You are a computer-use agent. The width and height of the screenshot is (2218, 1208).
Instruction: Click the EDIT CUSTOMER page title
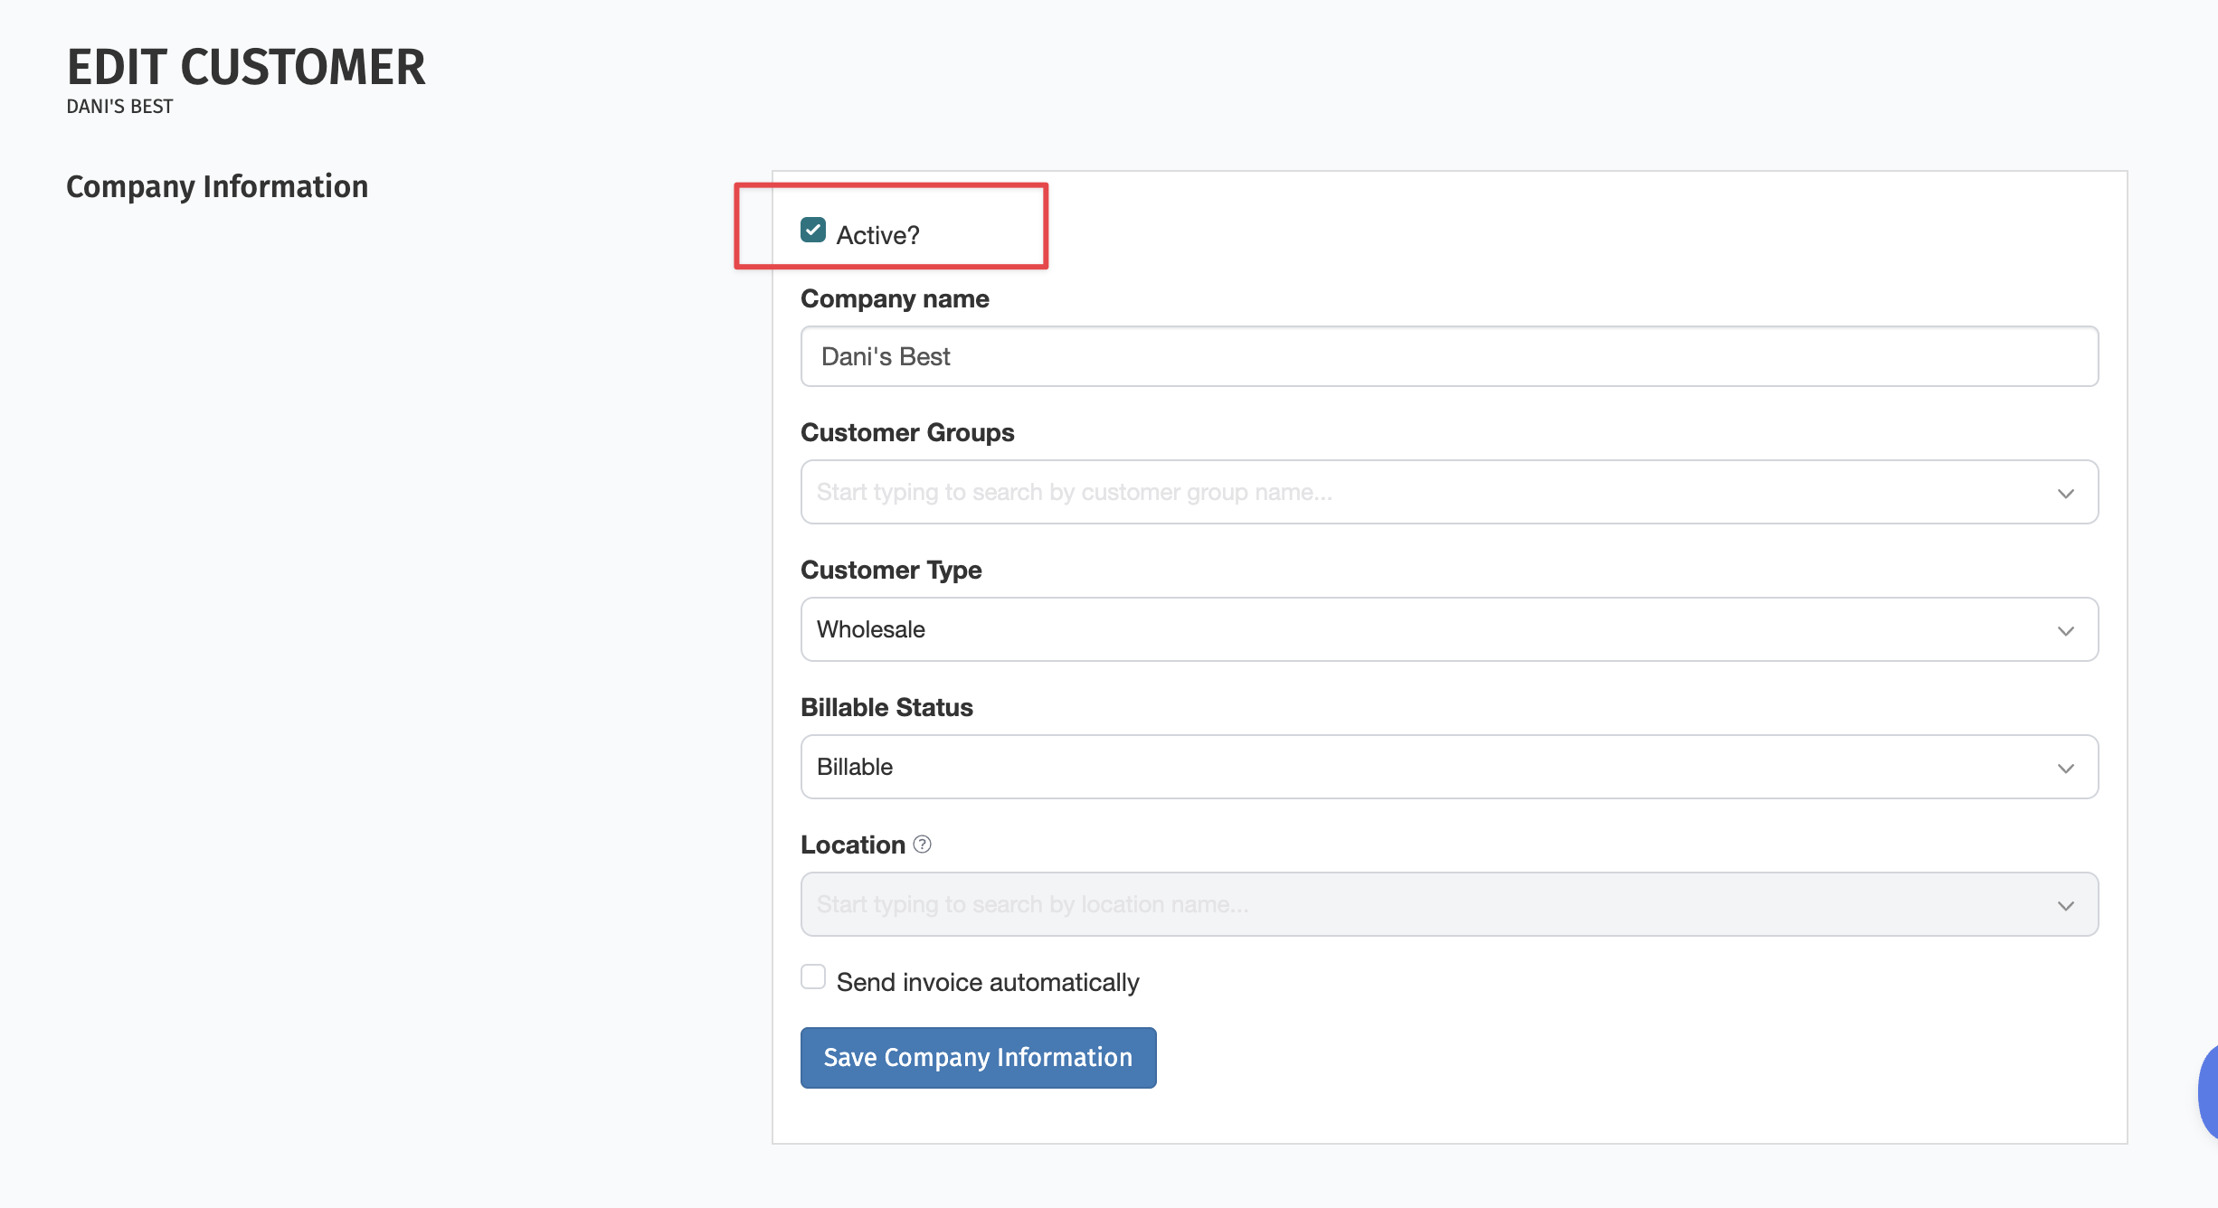[x=246, y=68]
